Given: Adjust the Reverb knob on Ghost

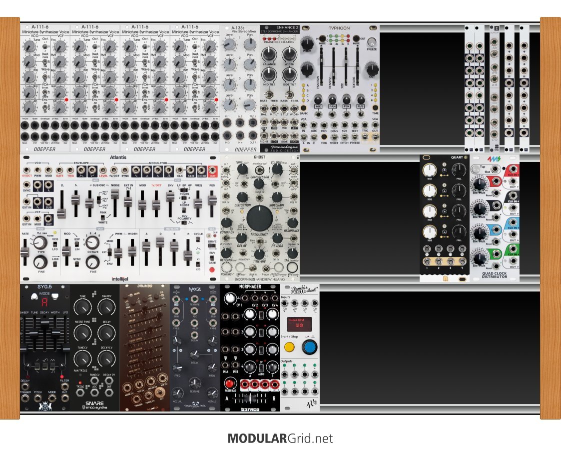Looking at the screenshot, I should click(277, 237).
